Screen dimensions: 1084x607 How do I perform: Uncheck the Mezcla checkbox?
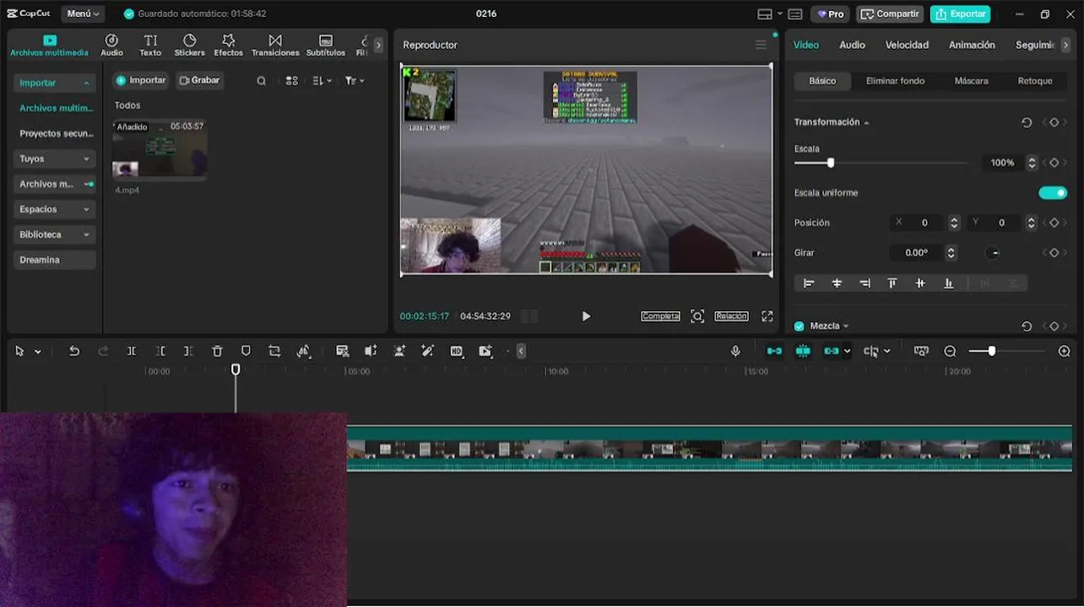pos(799,326)
